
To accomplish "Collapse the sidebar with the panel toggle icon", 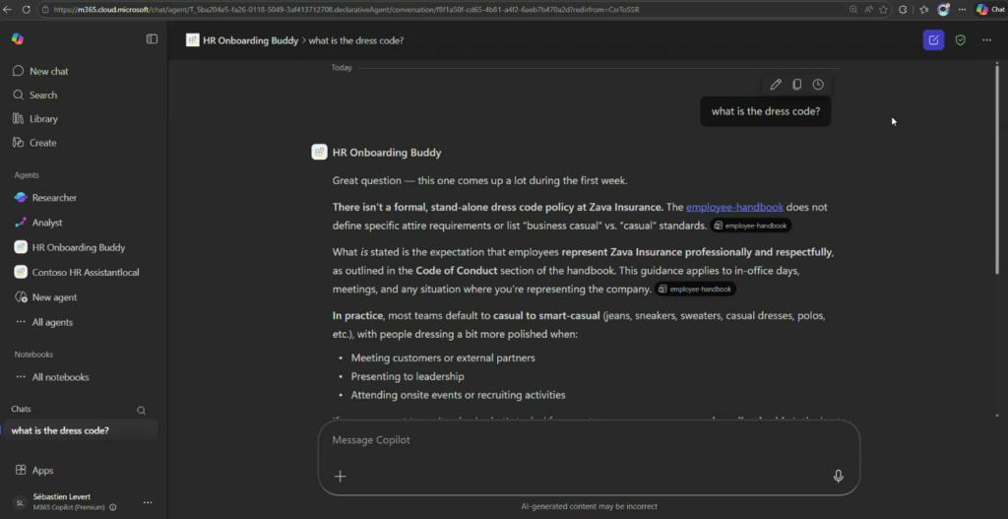I will point(152,39).
